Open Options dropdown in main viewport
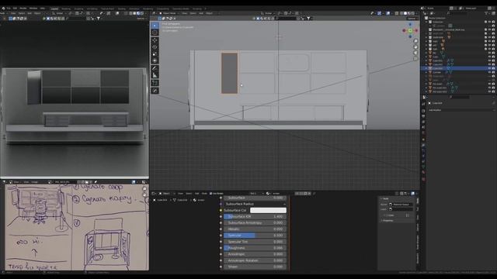 (x=412, y=19)
